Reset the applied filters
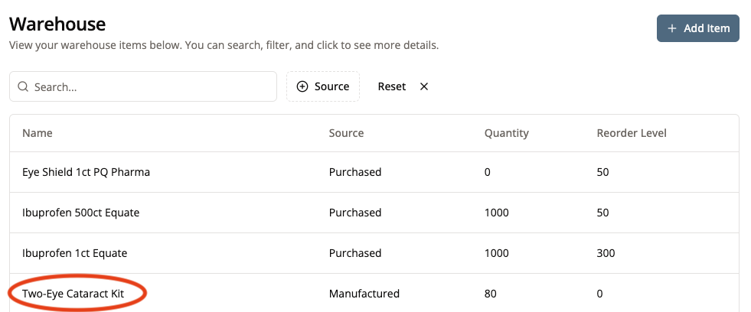751x312 pixels. pyautogui.click(x=392, y=86)
